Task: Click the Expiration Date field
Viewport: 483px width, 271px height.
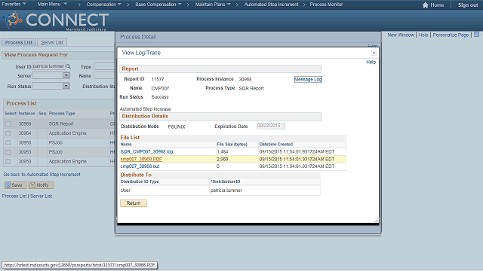Action: pos(271,126)
